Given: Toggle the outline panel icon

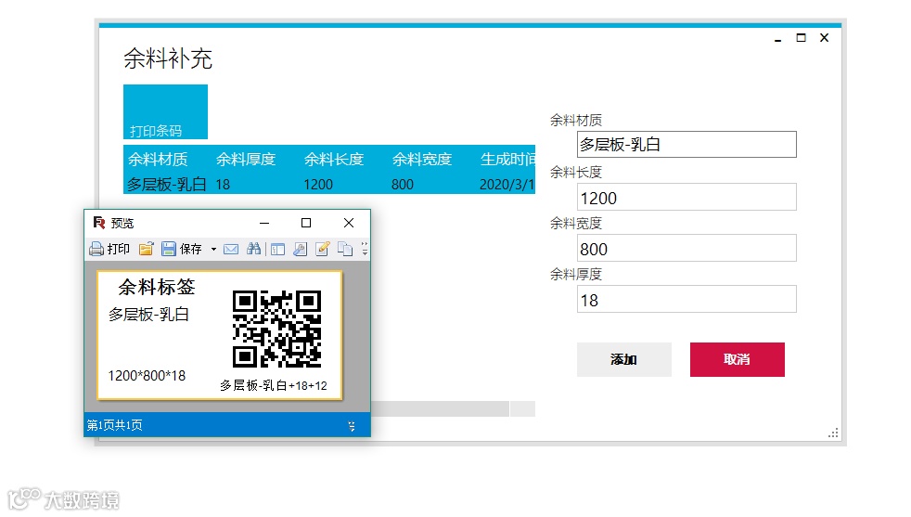Looking at the screenshot, I should (277, 249).
